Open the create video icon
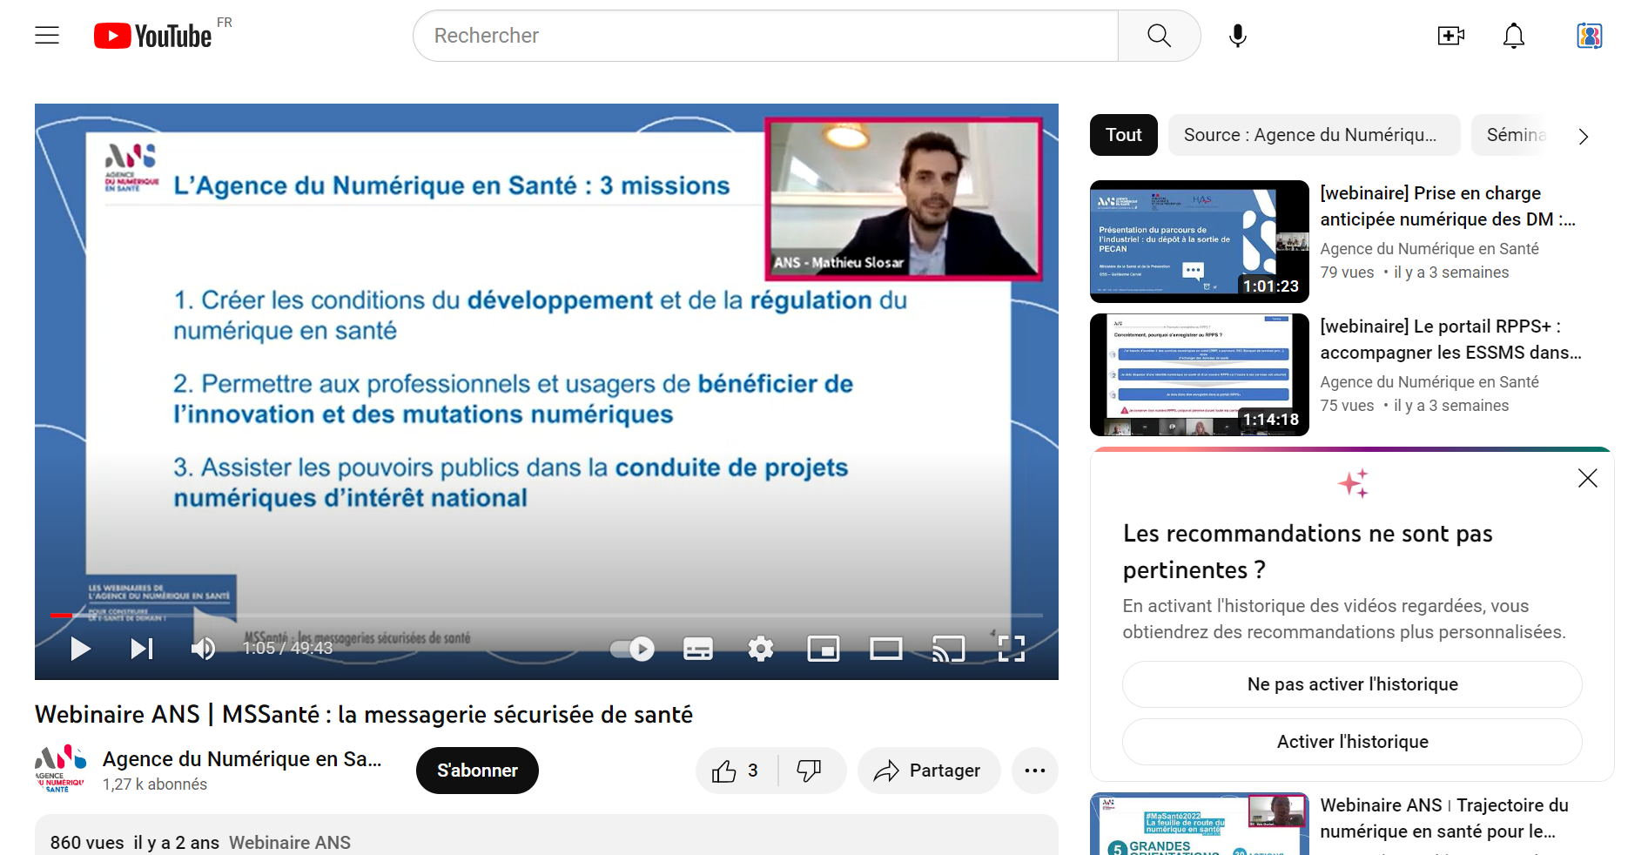 click(x=1450, y=36)
